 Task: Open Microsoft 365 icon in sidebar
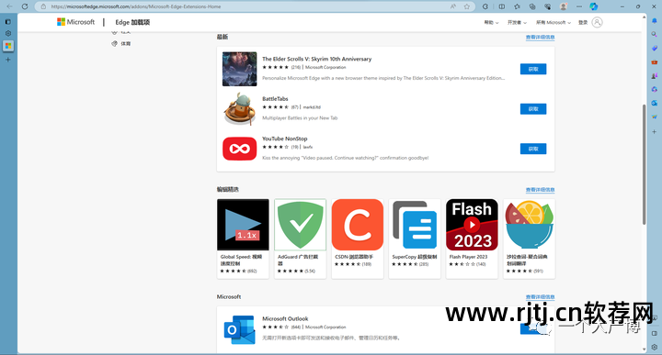click(x=655, y=89)
